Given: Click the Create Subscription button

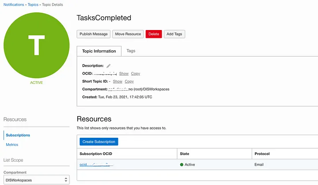Looking at the screenshot, I should point(99,142).
